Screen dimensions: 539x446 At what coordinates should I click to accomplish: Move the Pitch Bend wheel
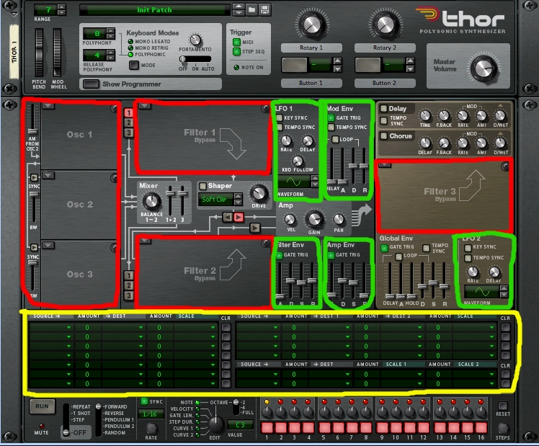click(x=39, y=53)
